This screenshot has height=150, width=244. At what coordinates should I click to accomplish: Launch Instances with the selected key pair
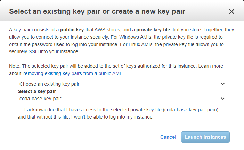(205, 137)
